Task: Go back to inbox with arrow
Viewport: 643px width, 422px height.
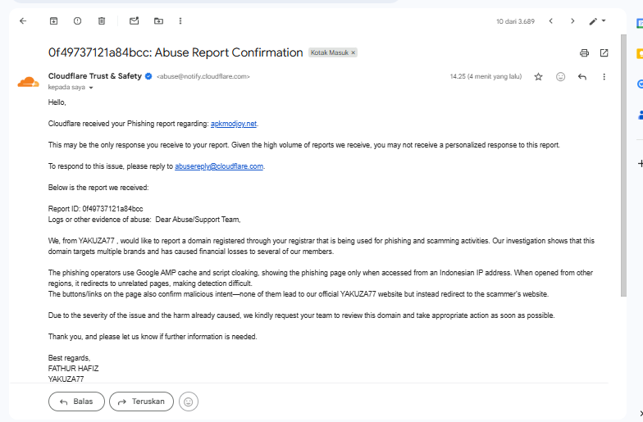Action: click(23, 21)
